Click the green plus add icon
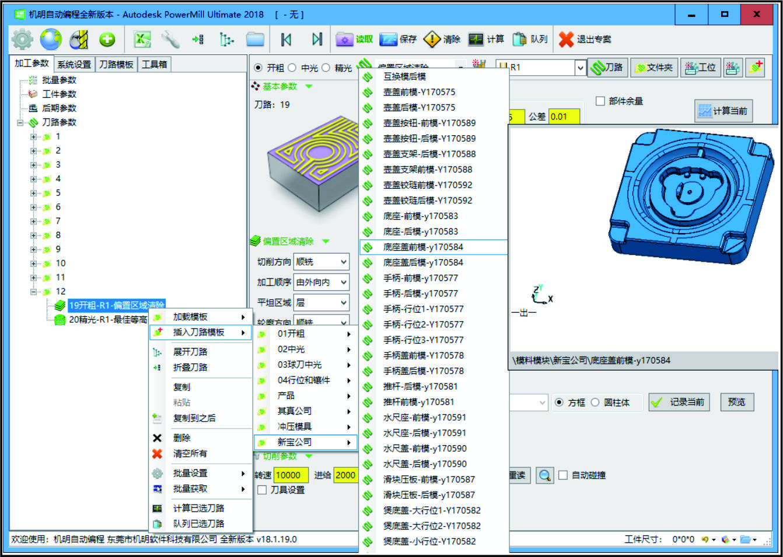The image size is (783, 557). pyautogui.click(x=107, y=39)
